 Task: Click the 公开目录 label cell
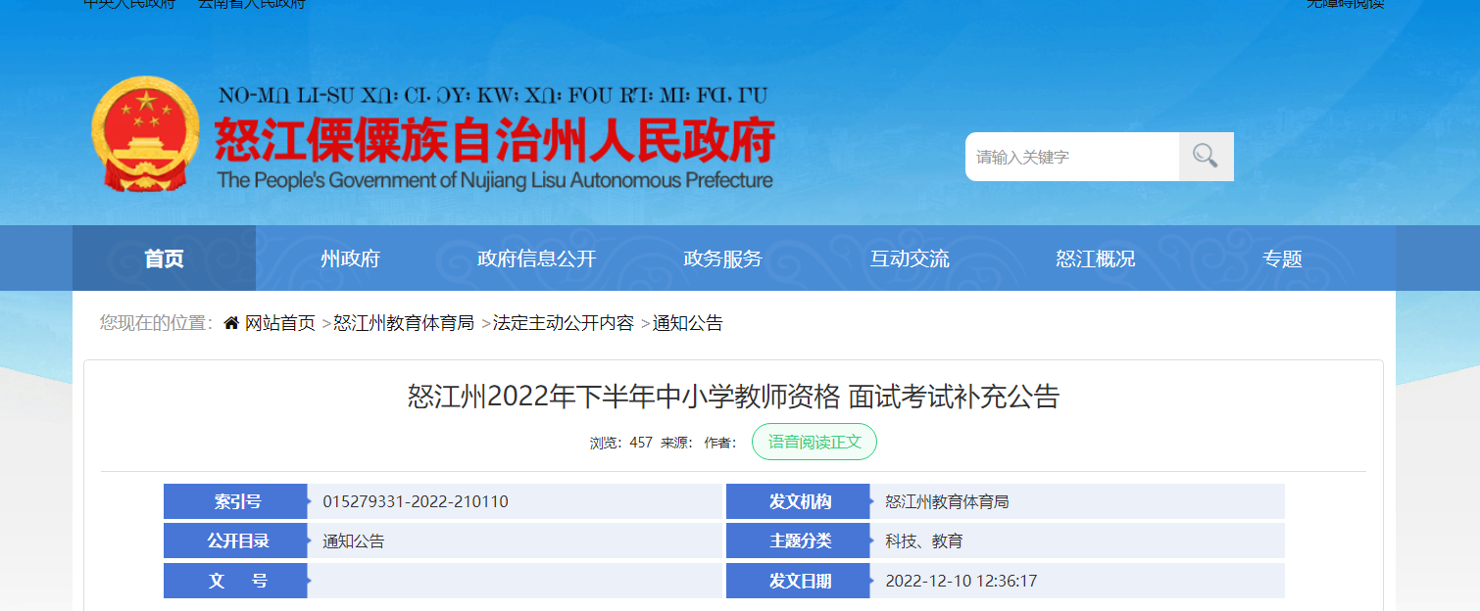(236, 540)
